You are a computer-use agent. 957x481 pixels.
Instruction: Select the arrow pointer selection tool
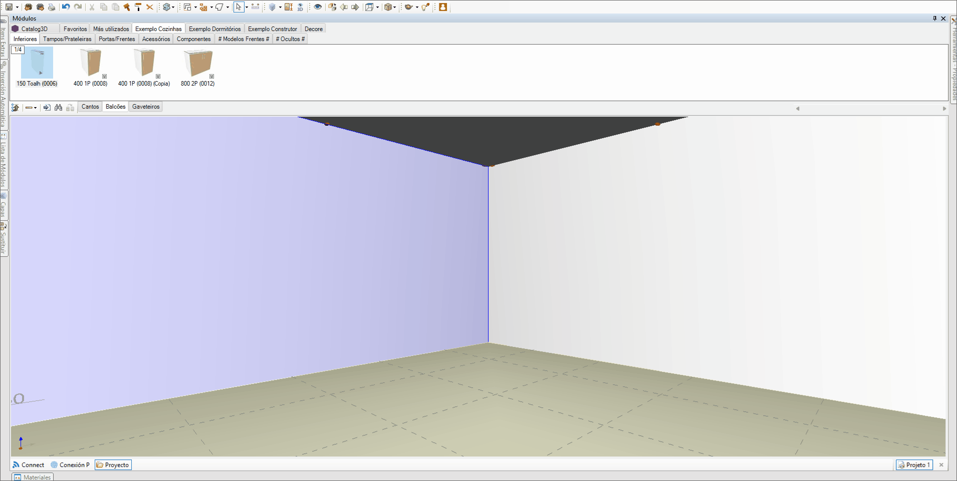click(x=238, y=7)
